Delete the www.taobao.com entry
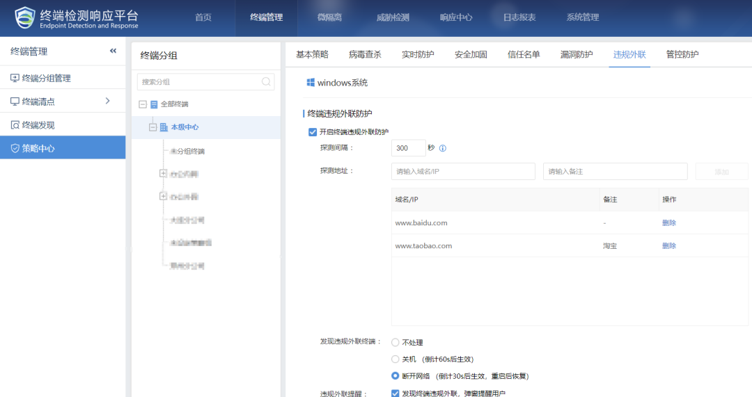The image size is (752, 397). [x=669, y=246]
